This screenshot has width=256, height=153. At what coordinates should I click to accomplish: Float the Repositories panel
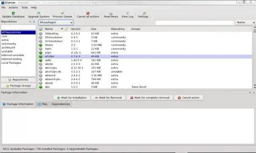pos(30,22)
